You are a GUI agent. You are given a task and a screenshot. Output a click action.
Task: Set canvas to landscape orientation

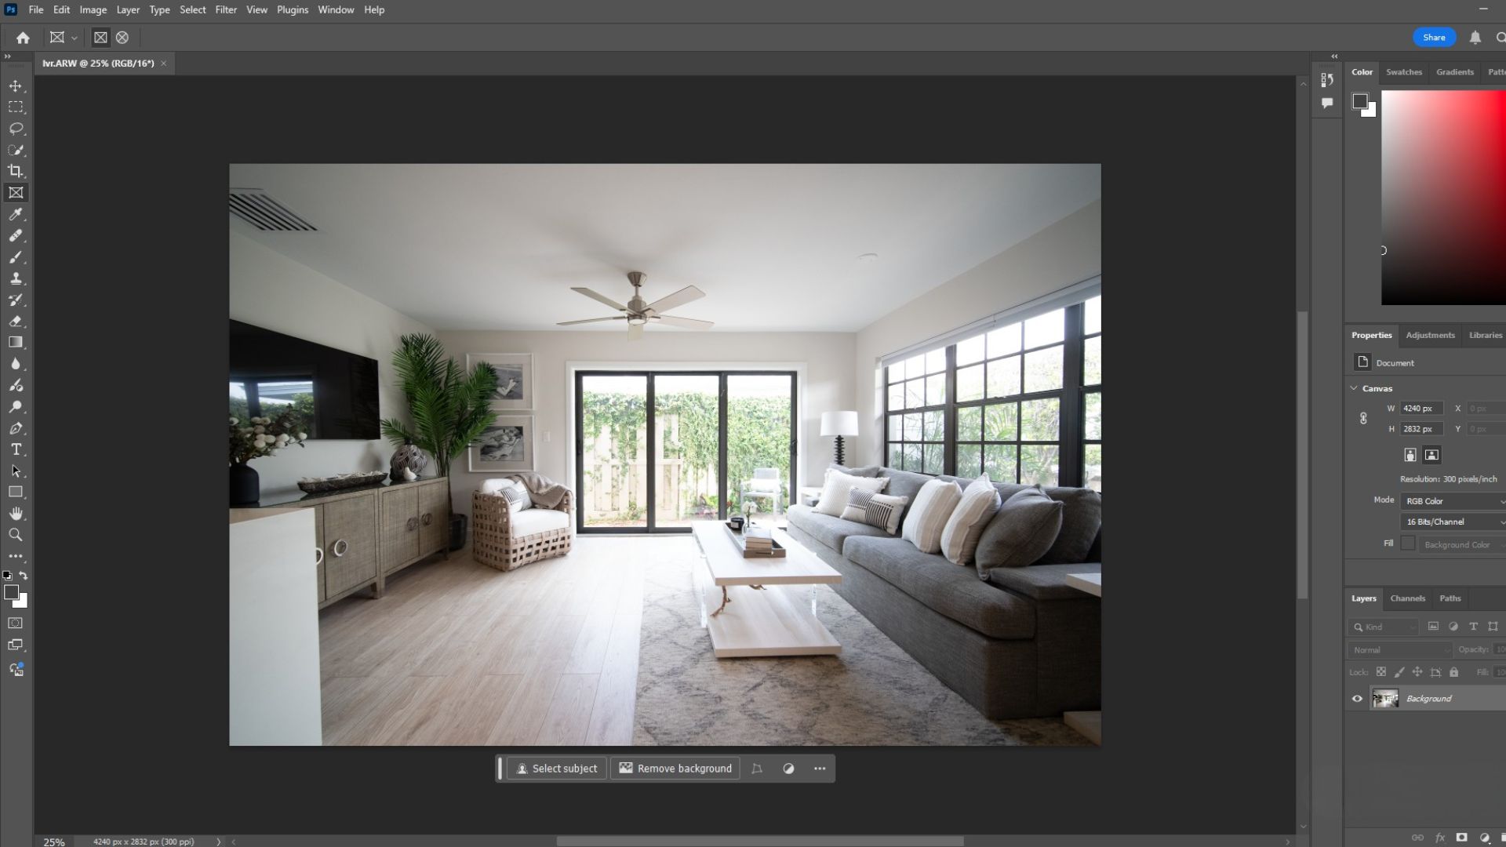pyautogui.click(x=1431, y=455)
